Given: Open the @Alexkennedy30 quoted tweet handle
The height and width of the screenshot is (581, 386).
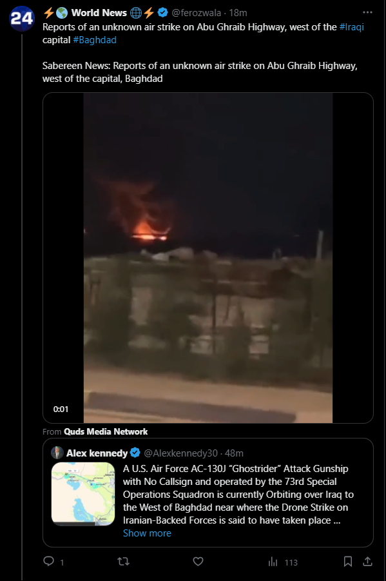Looking at the screenshot, I should (x=180, y=453).
